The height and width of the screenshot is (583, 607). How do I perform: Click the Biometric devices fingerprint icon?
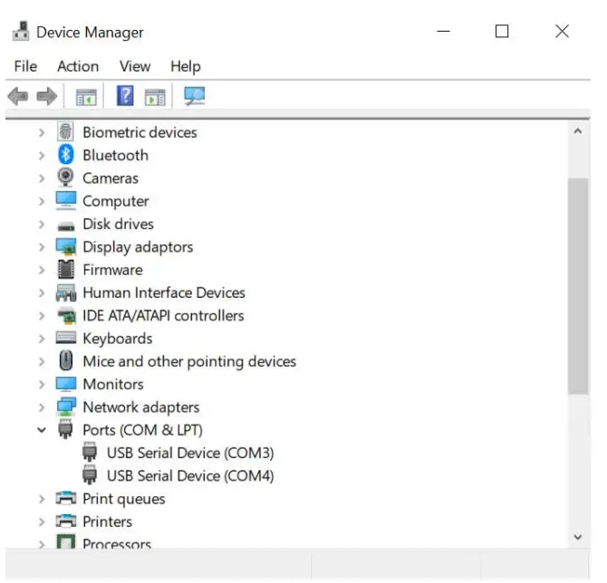pos(65,132)
